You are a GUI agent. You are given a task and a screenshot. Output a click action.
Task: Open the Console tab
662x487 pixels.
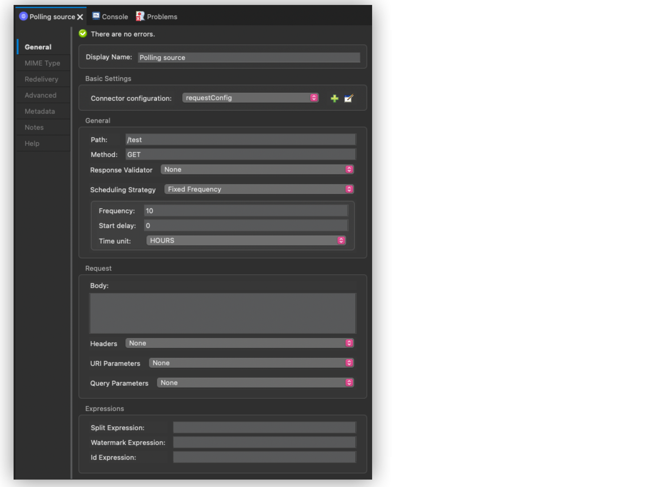(110, 17)
